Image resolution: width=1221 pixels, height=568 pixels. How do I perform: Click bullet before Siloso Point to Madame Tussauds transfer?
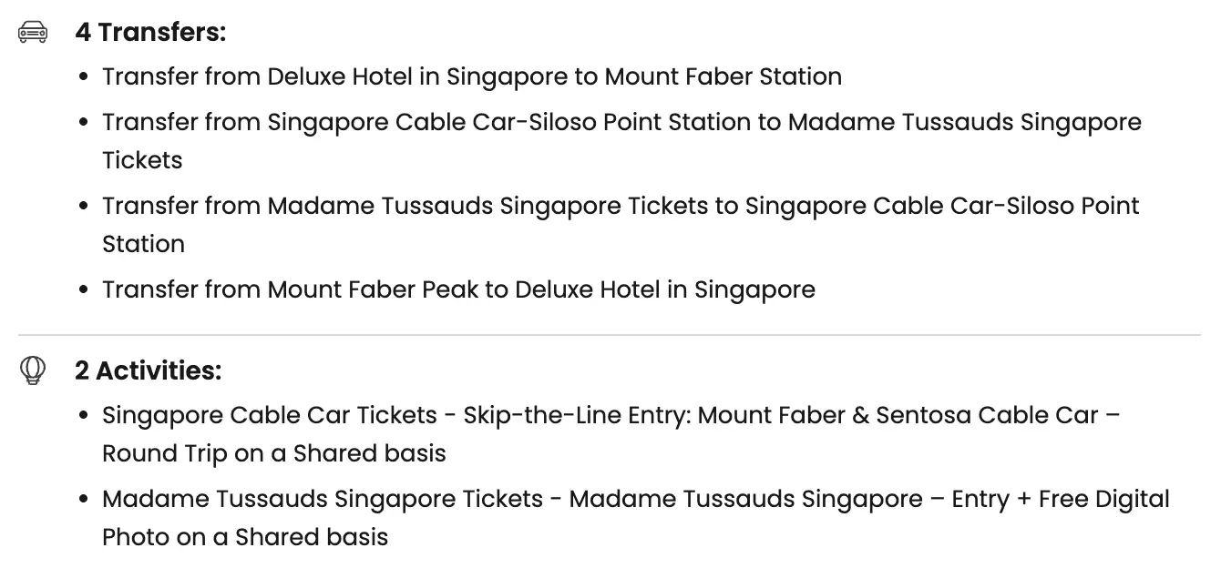click(x=84, y=124)
